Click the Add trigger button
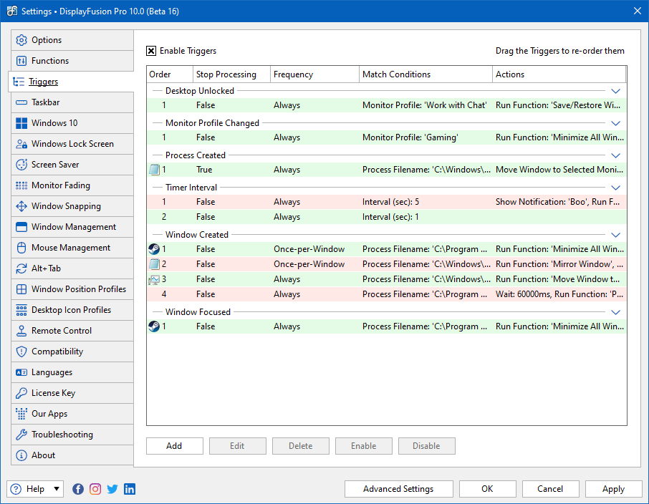649x504 pixels. pos(174,446)
